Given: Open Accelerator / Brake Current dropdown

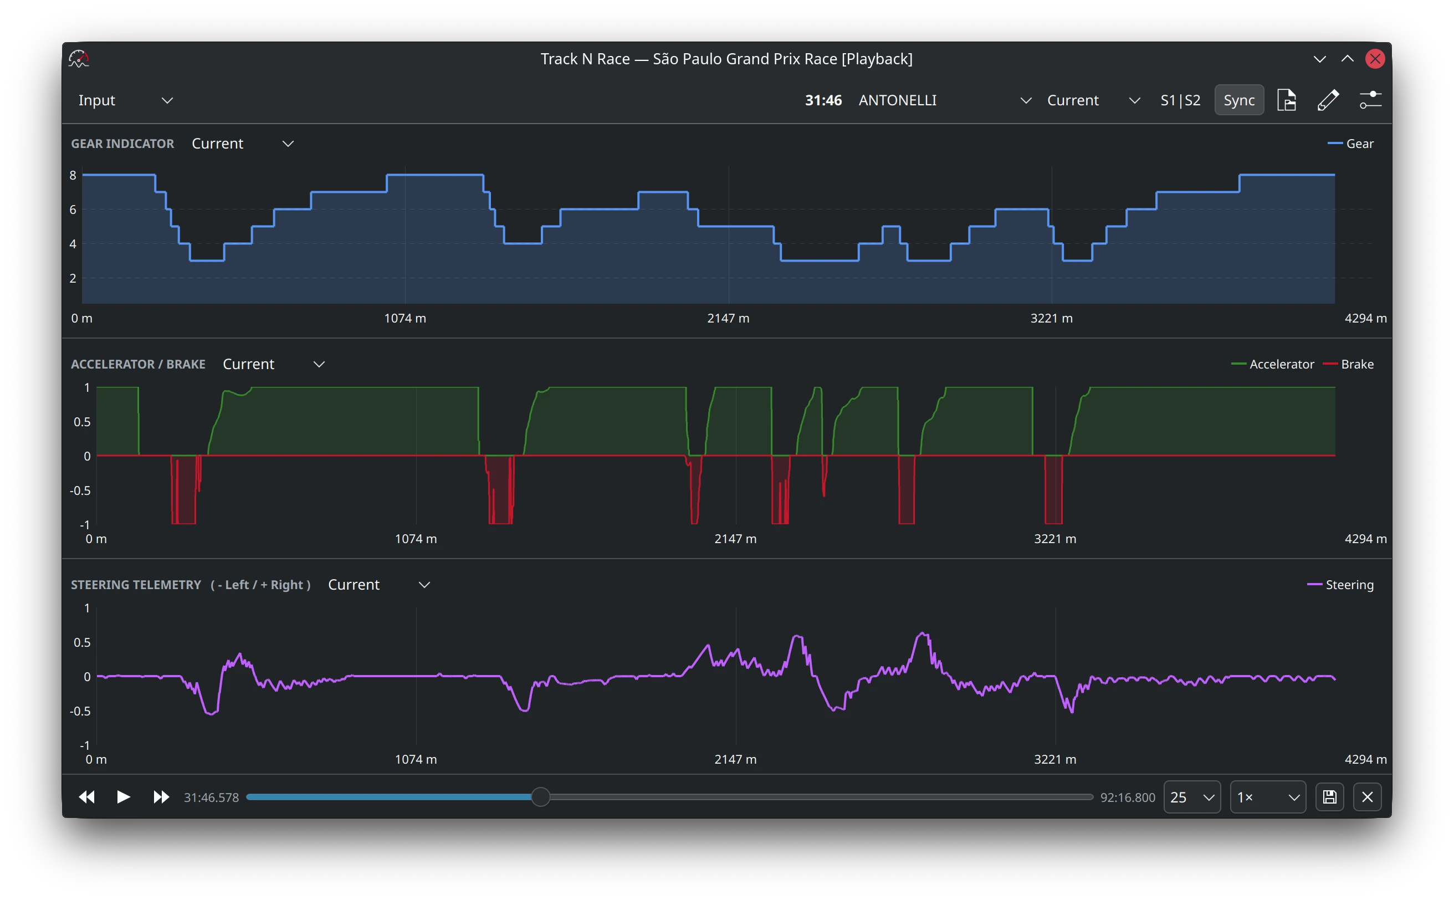Looking at the screenshot, I should coord(273,364).
